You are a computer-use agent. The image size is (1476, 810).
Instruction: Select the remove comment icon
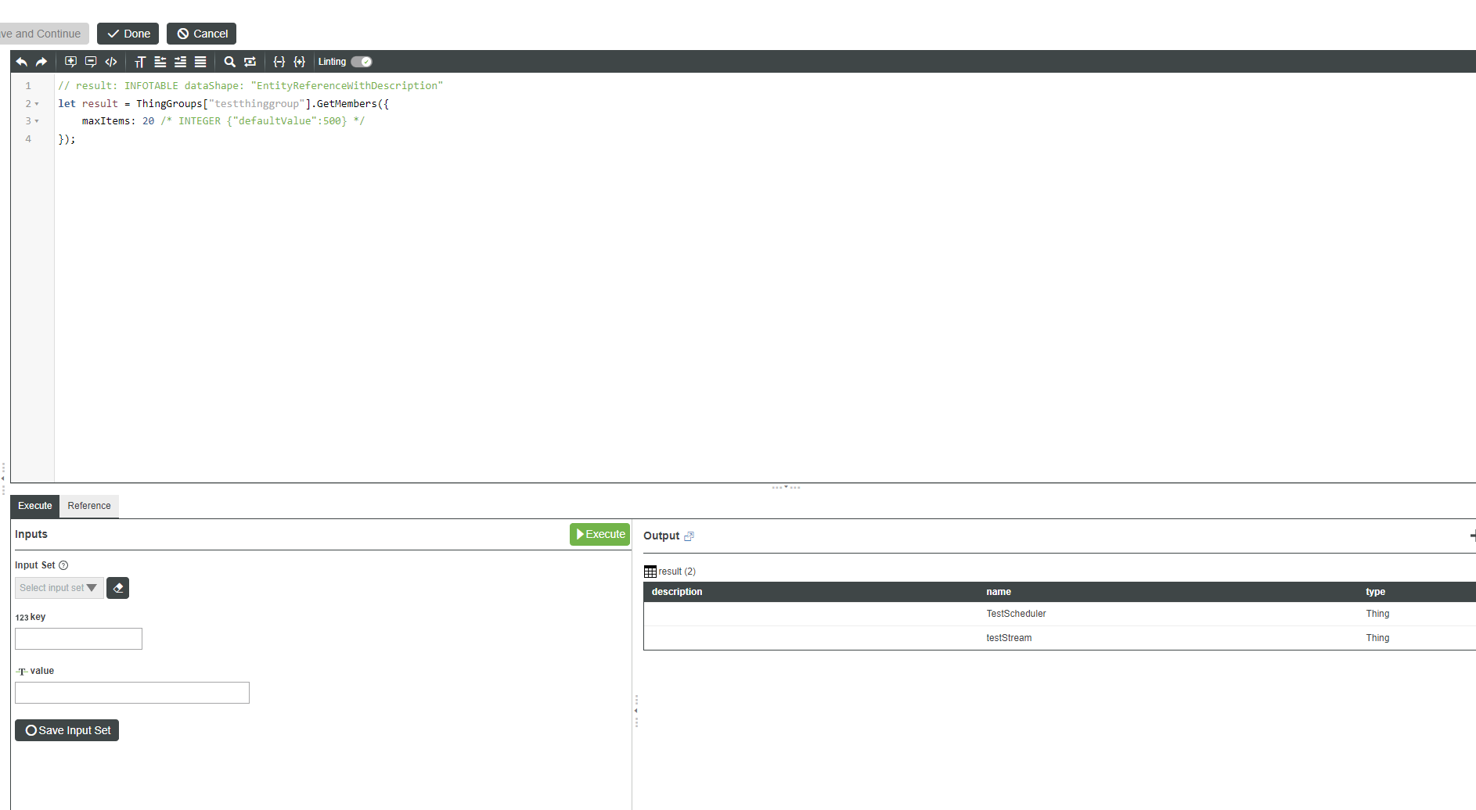[x=91, y=62]
